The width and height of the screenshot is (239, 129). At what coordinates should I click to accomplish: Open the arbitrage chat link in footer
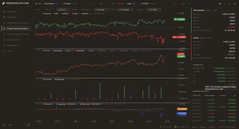[x=182, y=127]
